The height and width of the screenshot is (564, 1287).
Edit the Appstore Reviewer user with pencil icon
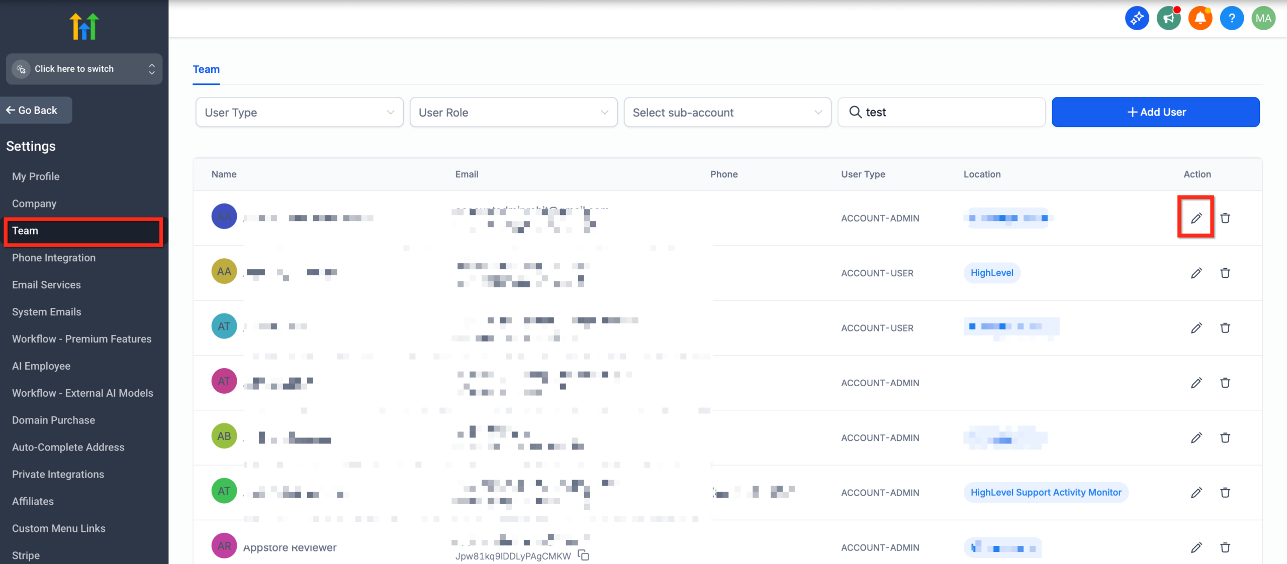pos(1196,547)
